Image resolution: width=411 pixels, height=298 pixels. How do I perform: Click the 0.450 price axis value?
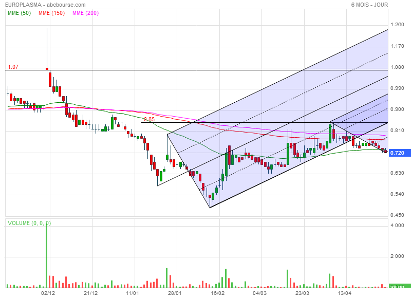397,215
